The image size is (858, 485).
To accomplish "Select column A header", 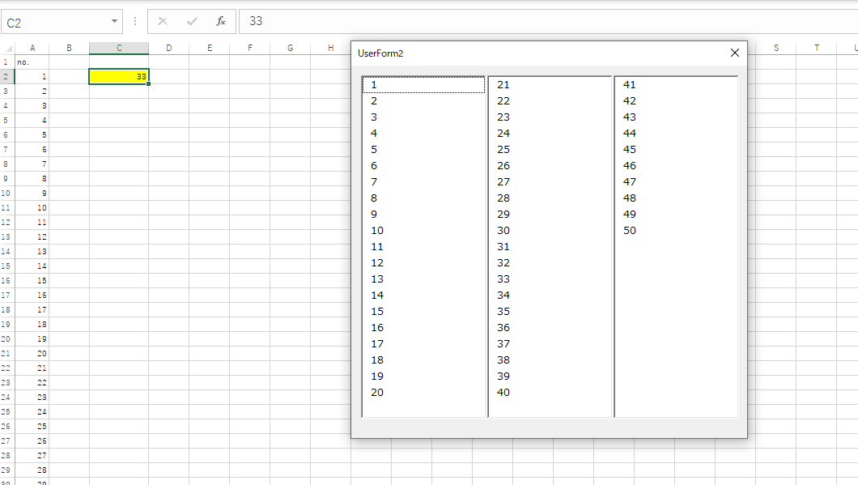I will point(32,48).
